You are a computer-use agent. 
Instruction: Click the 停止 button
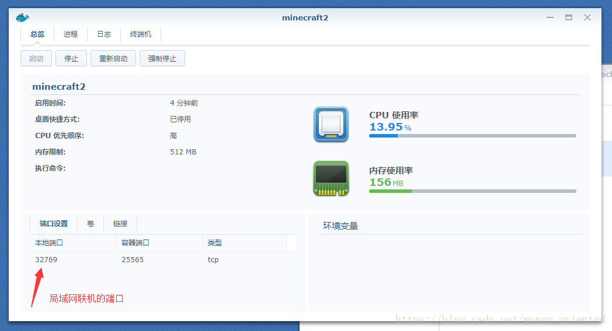(x=71, y=58)
